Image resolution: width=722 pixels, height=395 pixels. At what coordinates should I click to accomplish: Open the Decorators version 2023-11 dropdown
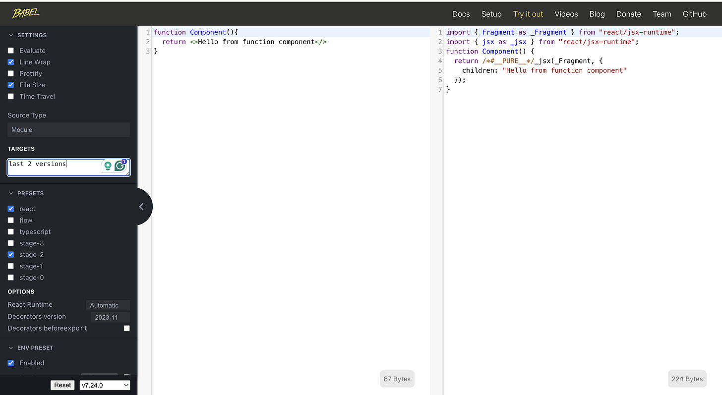110,317
